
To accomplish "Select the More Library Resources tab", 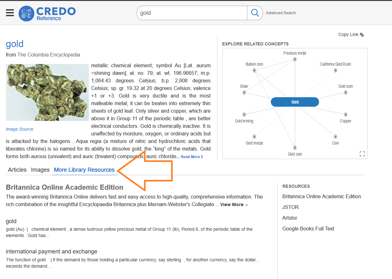I will (84, 170).
